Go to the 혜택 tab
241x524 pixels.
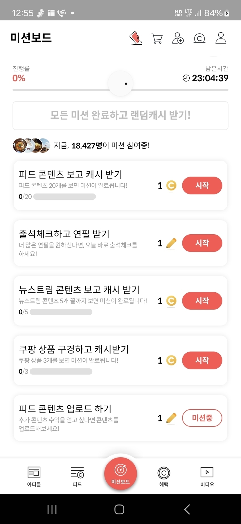tap(164, 476)
